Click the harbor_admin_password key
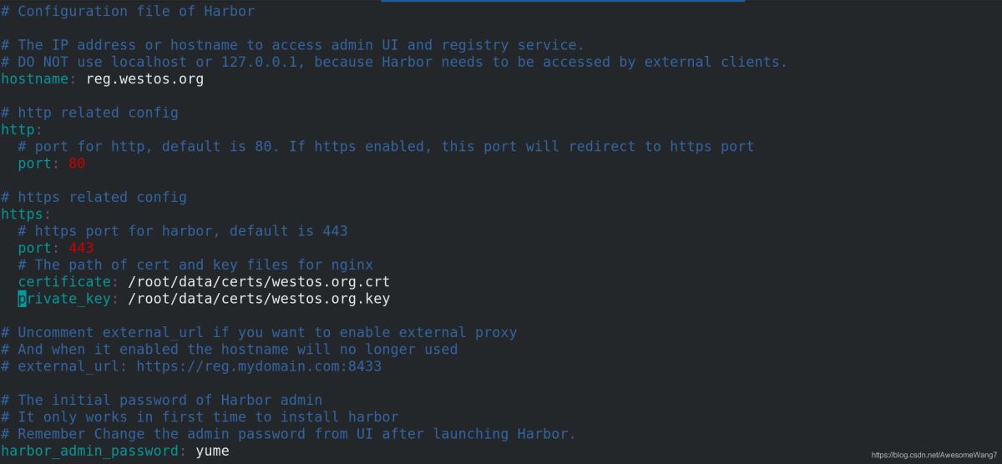The image size is (1002, 464). pyautogui.click(x=89, y=451)
